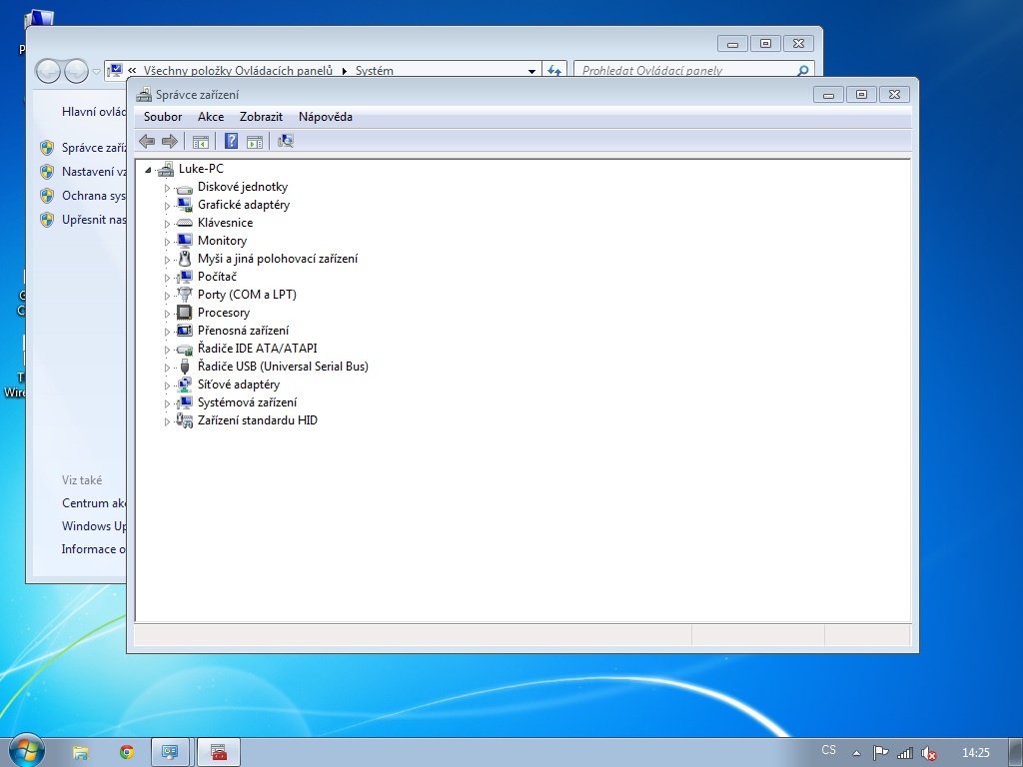
Task: Click the Prohledat Ovládací panely search box
Action: click(x=694, y=70)
